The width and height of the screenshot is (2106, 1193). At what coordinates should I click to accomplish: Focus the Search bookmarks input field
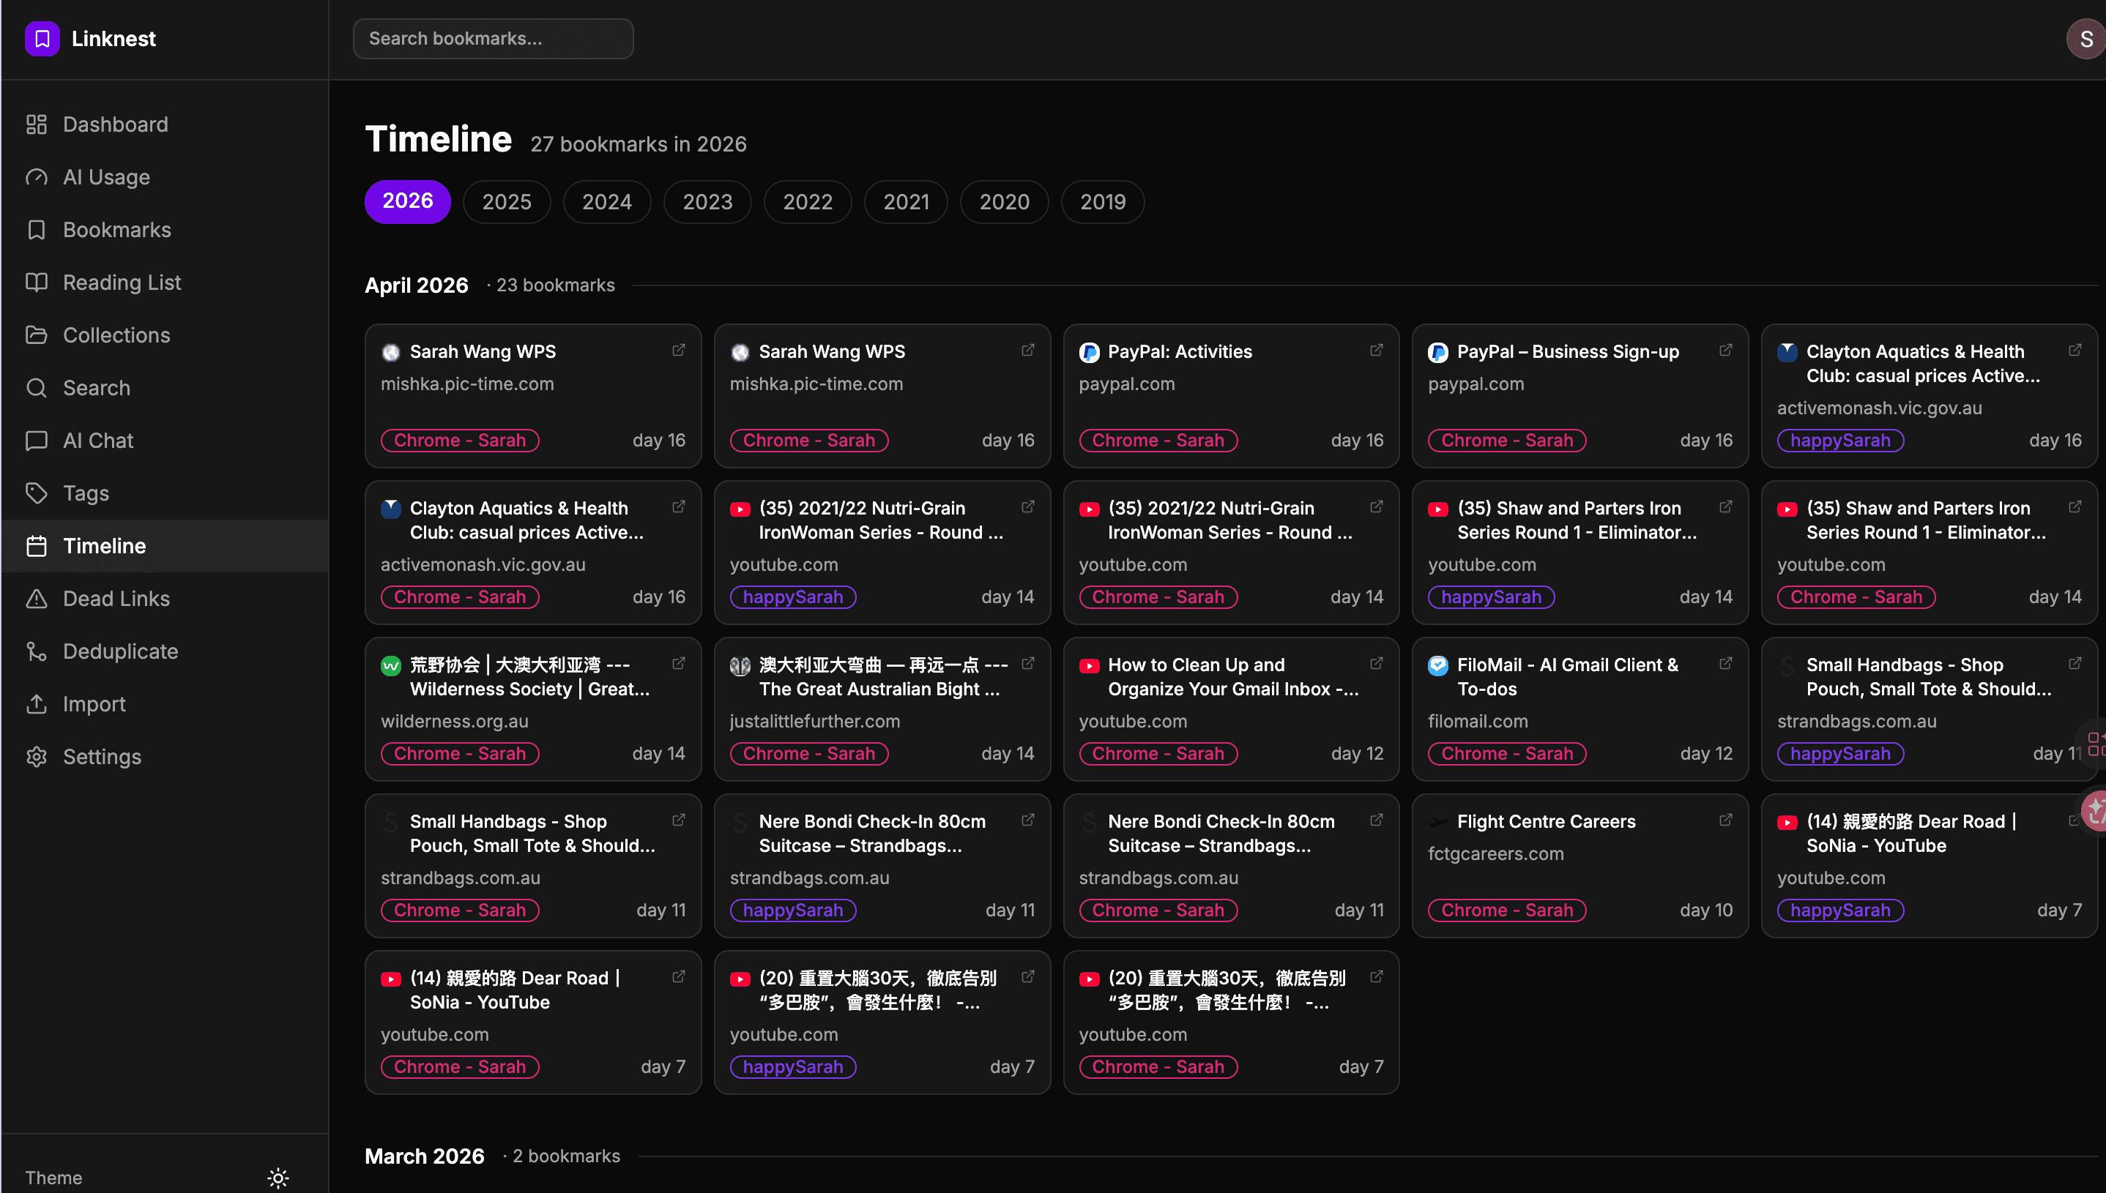pyautogui.click(x=494, y=39)
